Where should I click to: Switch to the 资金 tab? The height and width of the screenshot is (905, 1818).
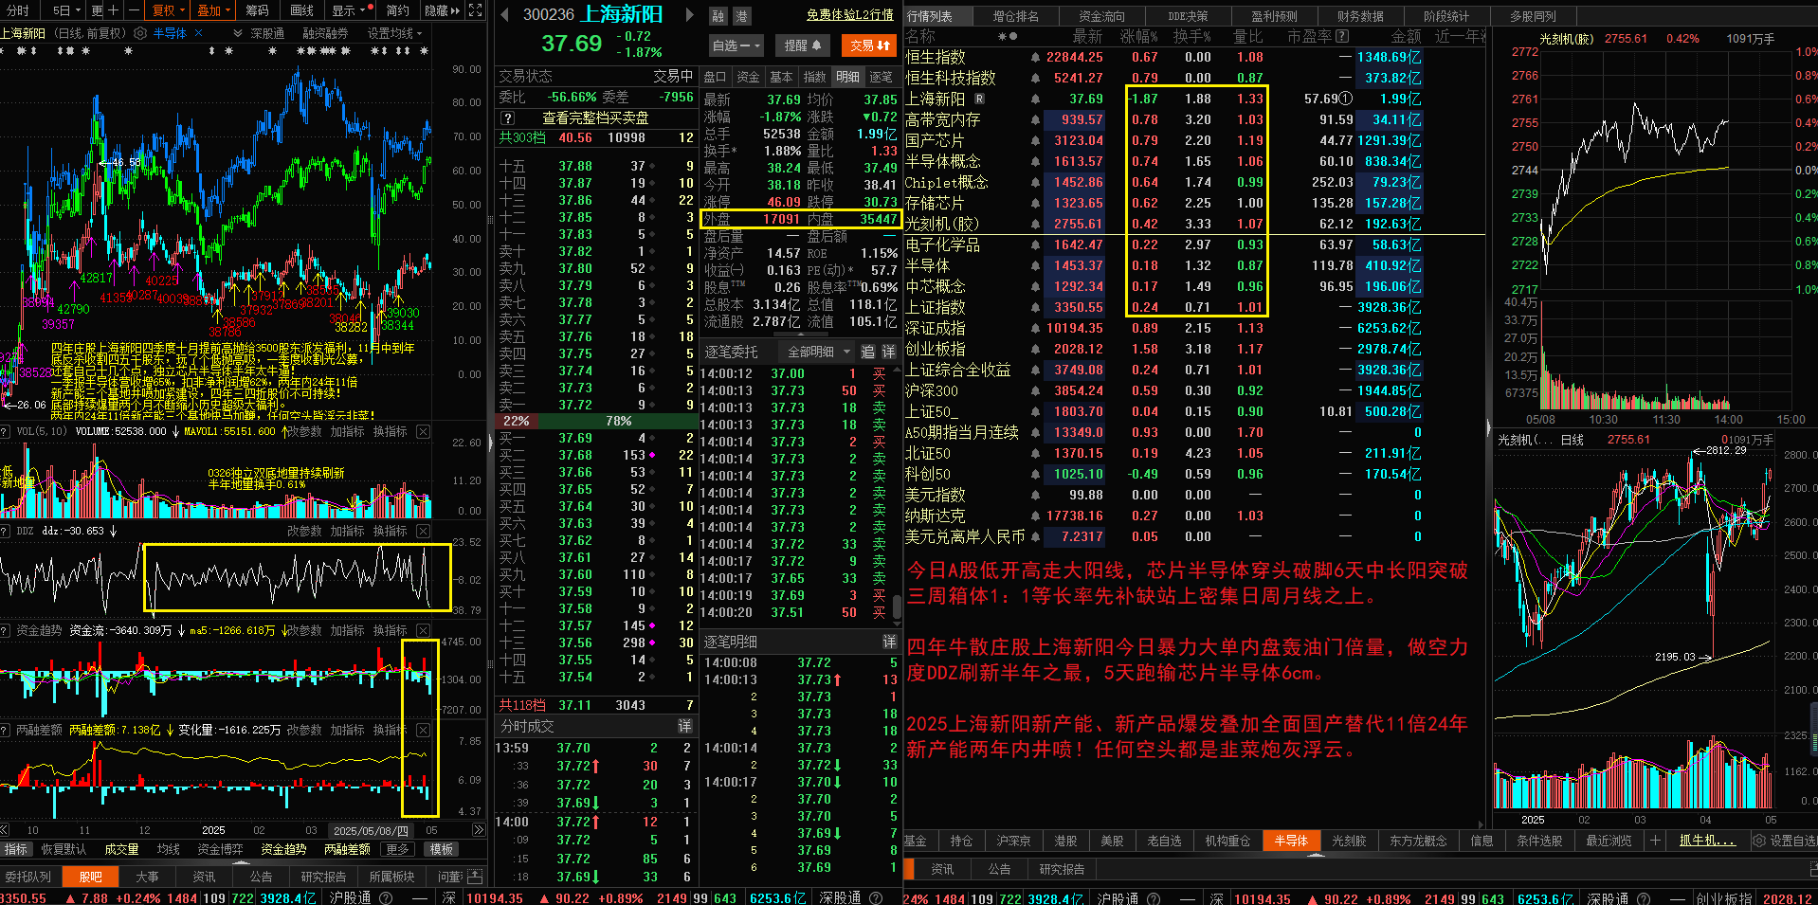[x=748, y=77]
